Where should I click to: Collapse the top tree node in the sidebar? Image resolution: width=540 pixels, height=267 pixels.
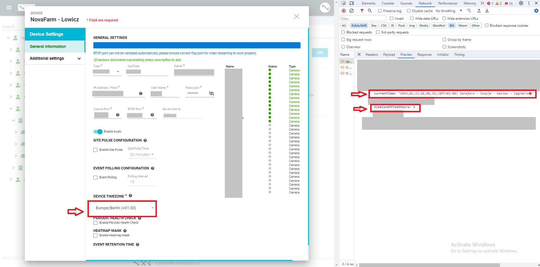pyautogui.click(x=8, y=38)
